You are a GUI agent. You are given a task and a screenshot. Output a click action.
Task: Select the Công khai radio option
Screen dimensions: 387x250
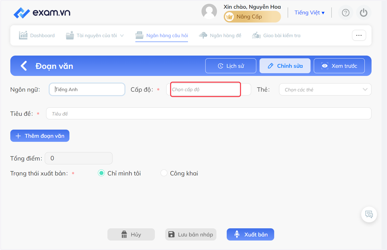164,173
